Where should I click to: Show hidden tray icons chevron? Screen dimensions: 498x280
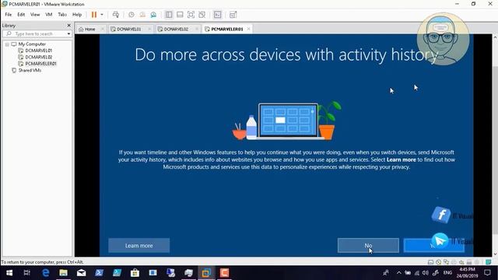(399, 273)
